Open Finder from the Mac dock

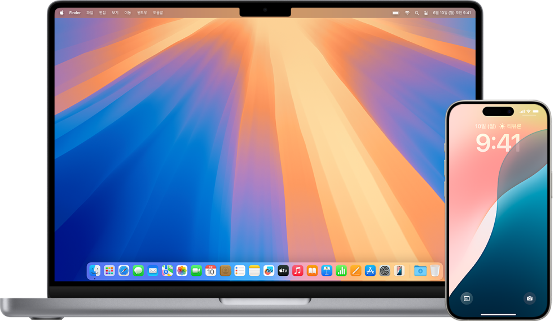[95, 271]
